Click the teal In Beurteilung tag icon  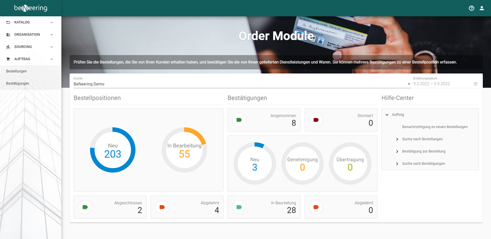tap(239, 207)
